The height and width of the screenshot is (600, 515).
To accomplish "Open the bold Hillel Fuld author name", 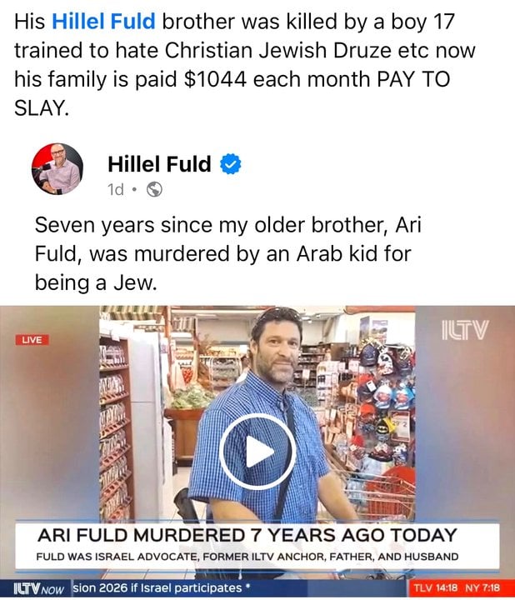I will point(159,164).
